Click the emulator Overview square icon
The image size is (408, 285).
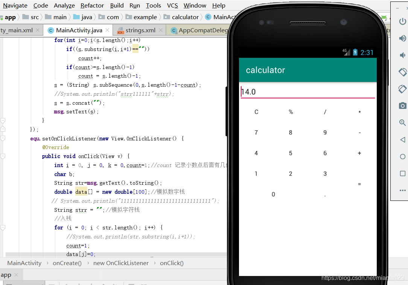pos(402,173)
